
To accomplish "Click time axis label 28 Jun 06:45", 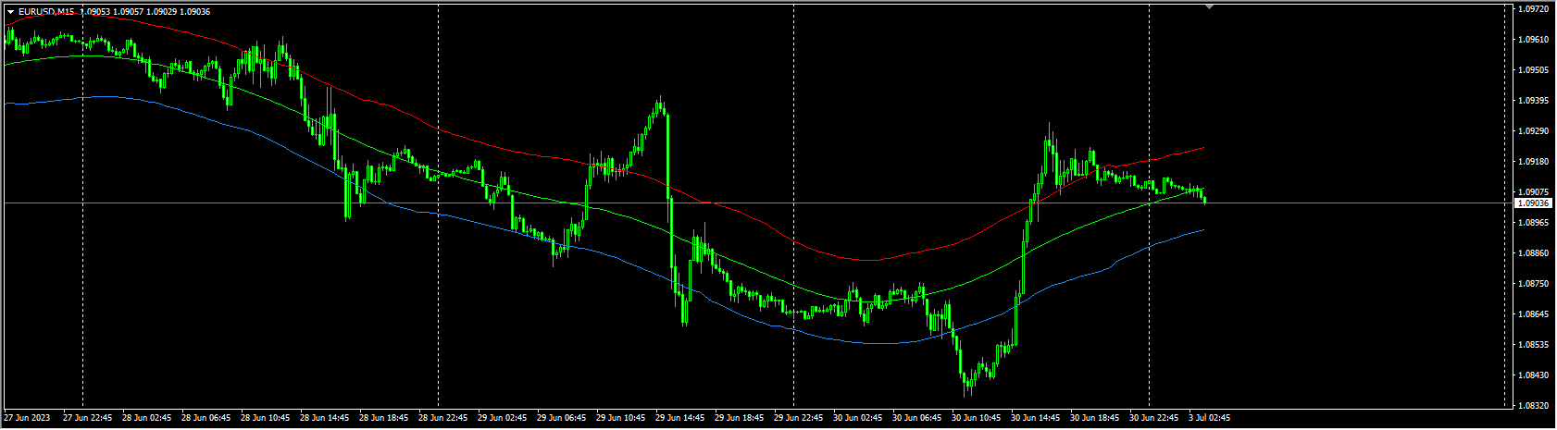I will pos(206,418).
